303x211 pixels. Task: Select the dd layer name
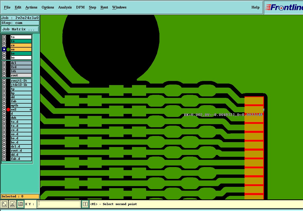(21, 97)
